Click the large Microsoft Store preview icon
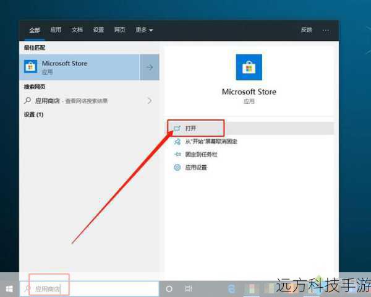The image size is (371, 297). click(x=249, y=67)
